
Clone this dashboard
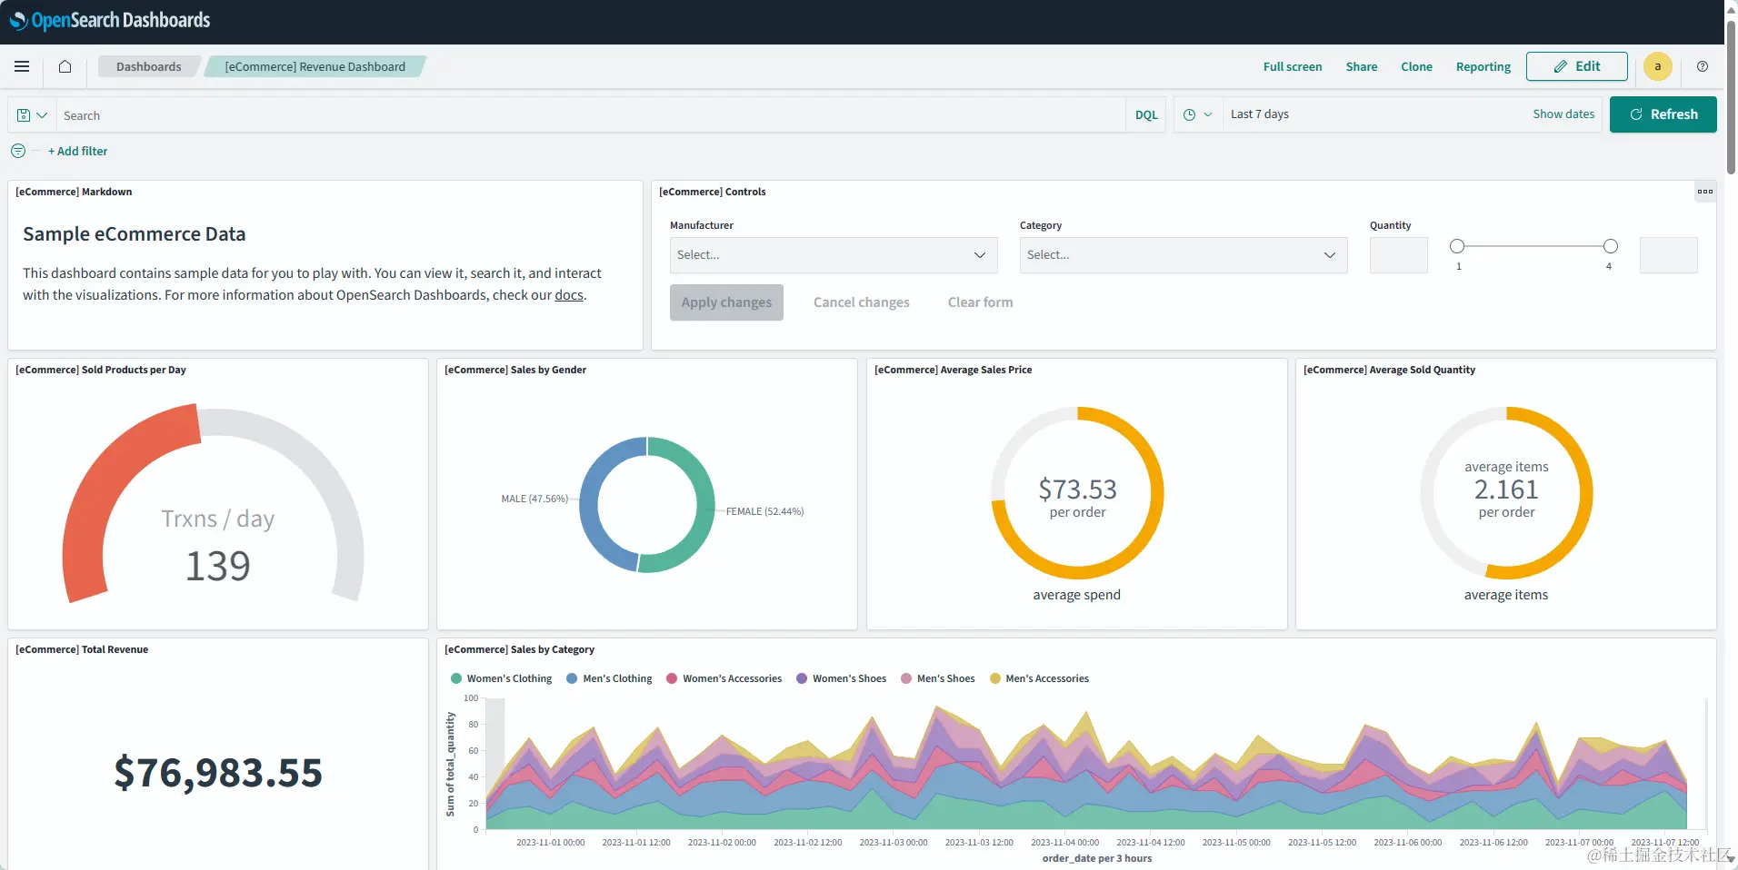[1416, 66]
